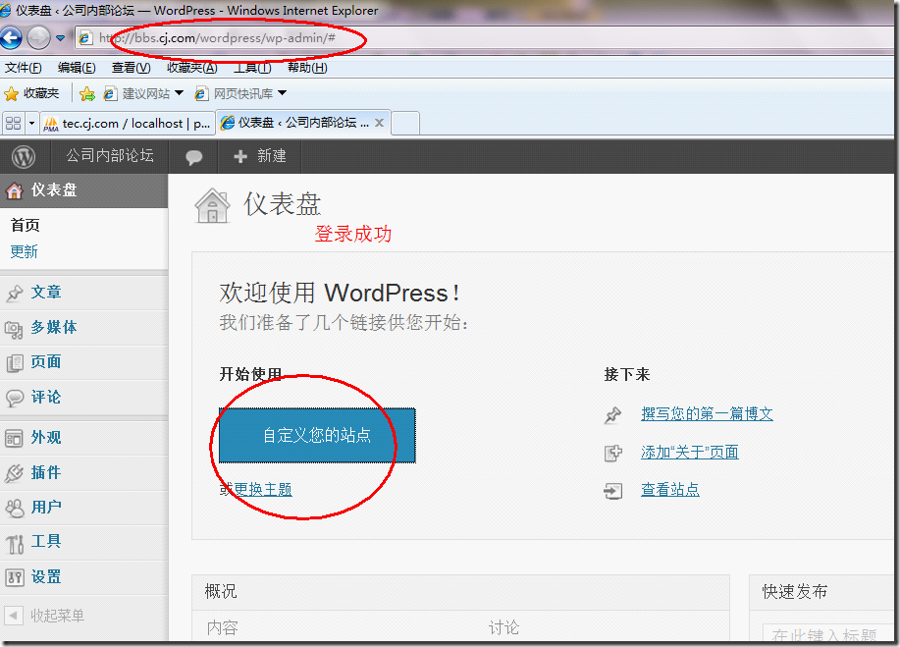900x647 pixels.
Task: Click the 撰写您的第一篇博文 link
Action: tap(707, 413)
